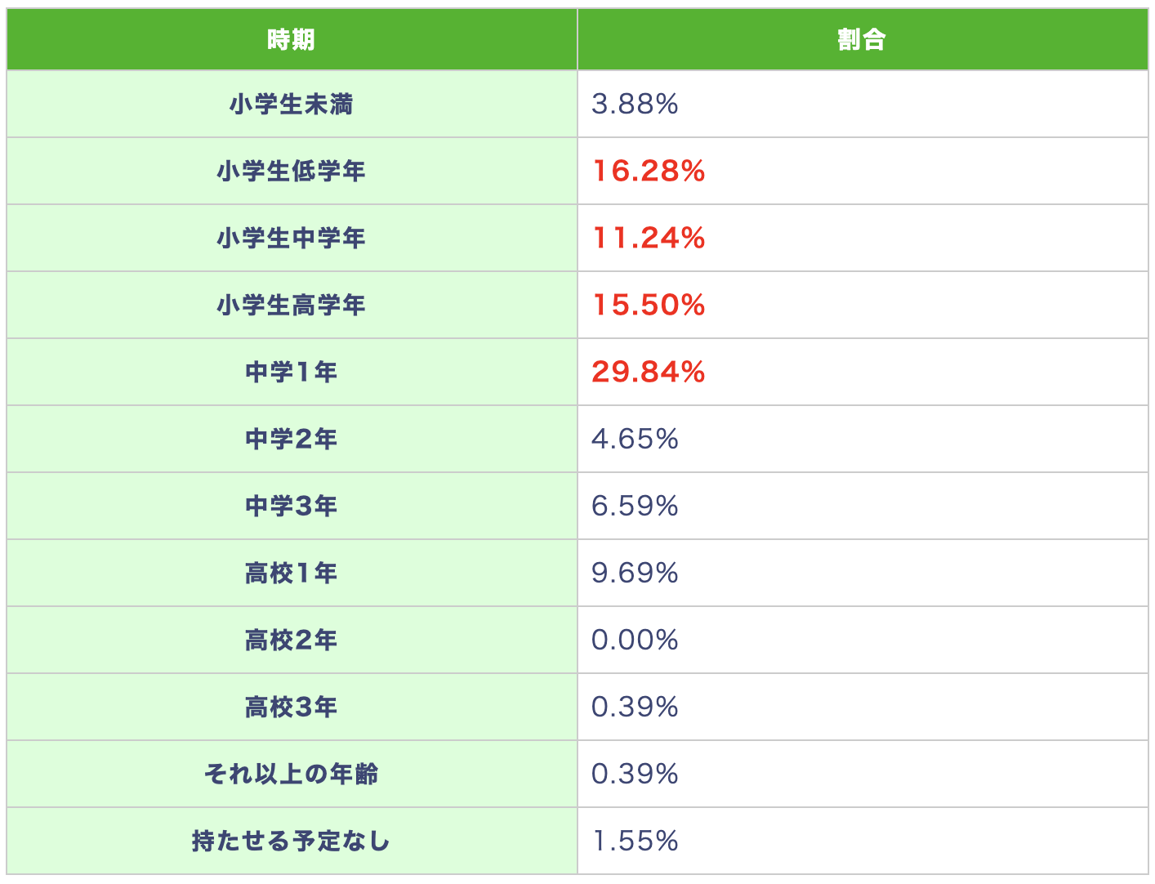Select the 中学3年 row label

291,507
